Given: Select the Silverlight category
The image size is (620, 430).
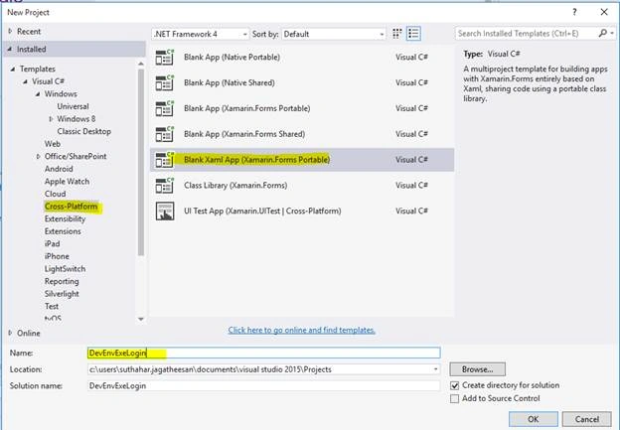Looking at the screenshot, I should (62, 294).
